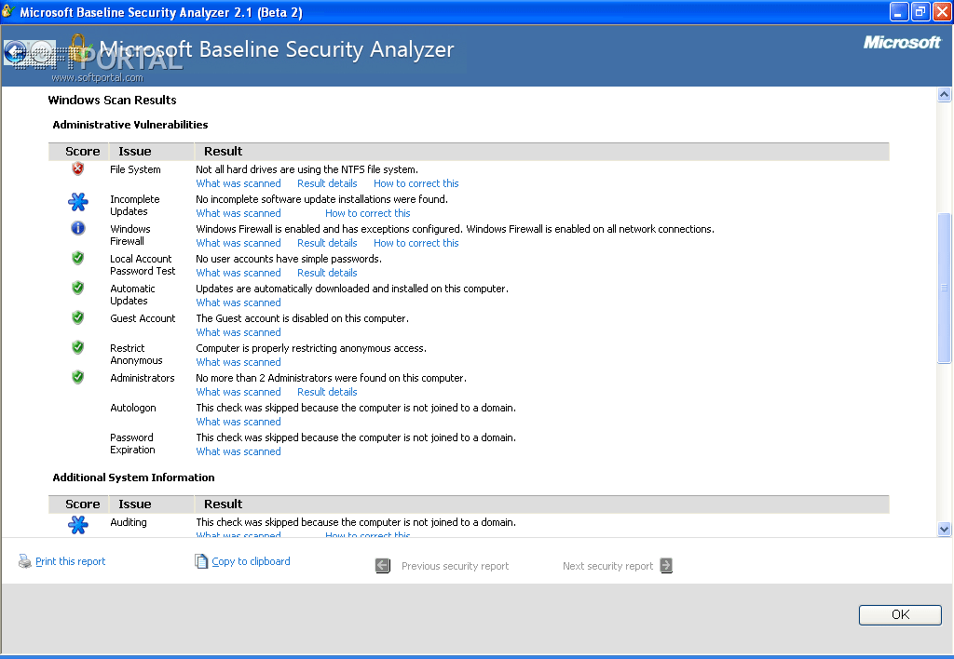The image size is (954, 659).
Task: Click the blue info icon for Windows Firewall
Action: coord(78,228)
